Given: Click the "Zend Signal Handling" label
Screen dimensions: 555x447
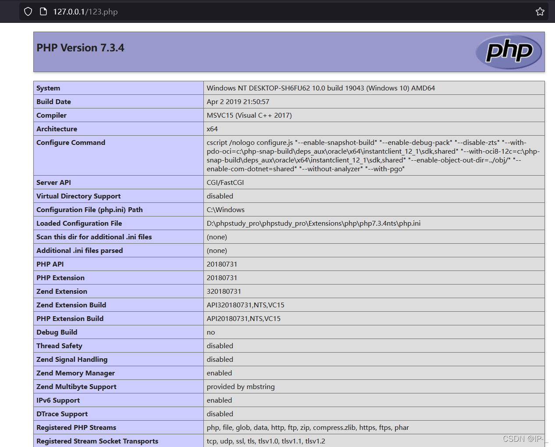Looking at the screenshot, I should (72, 360).
